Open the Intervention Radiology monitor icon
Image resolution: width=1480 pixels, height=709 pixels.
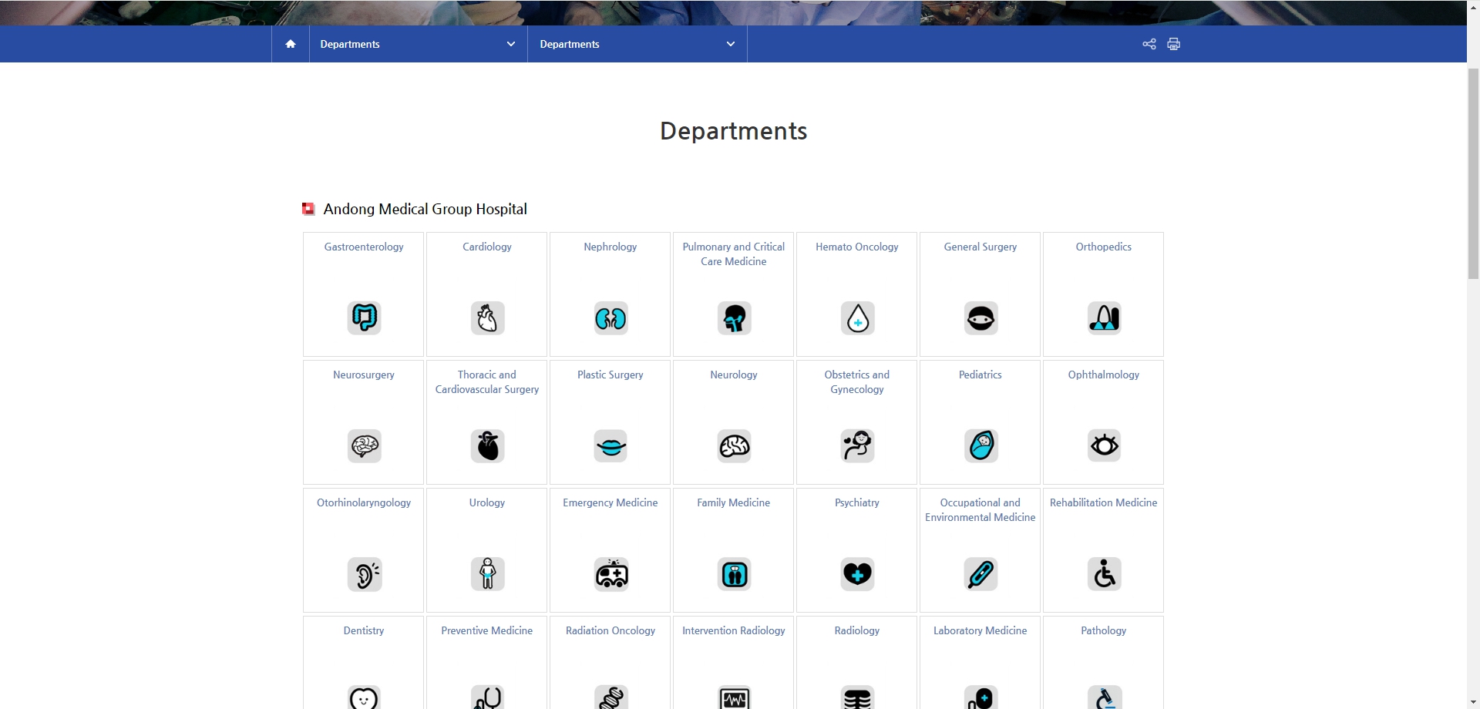[734, 697]
